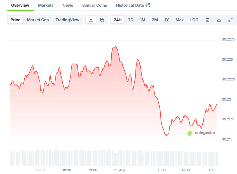Download the chart data
The height and width of the screenshot is (174, 237).
[219, 20]
